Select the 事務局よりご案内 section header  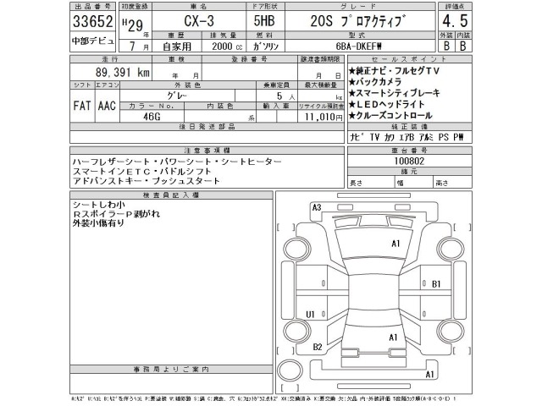click(x=171, y=370)
